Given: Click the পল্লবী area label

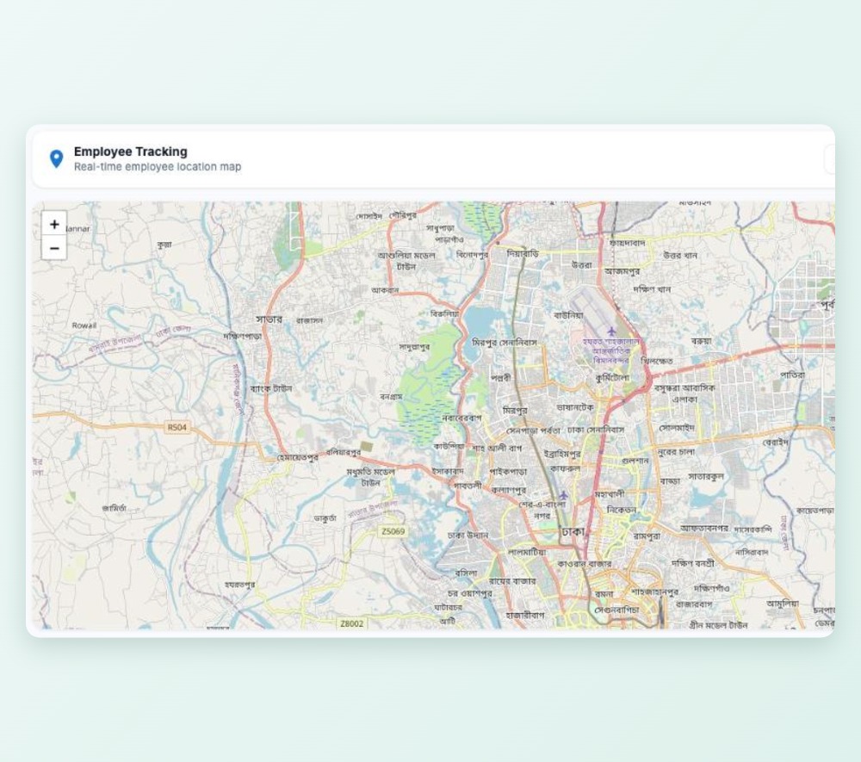Looking at the screenshot, I should click(x=501, y=378).
